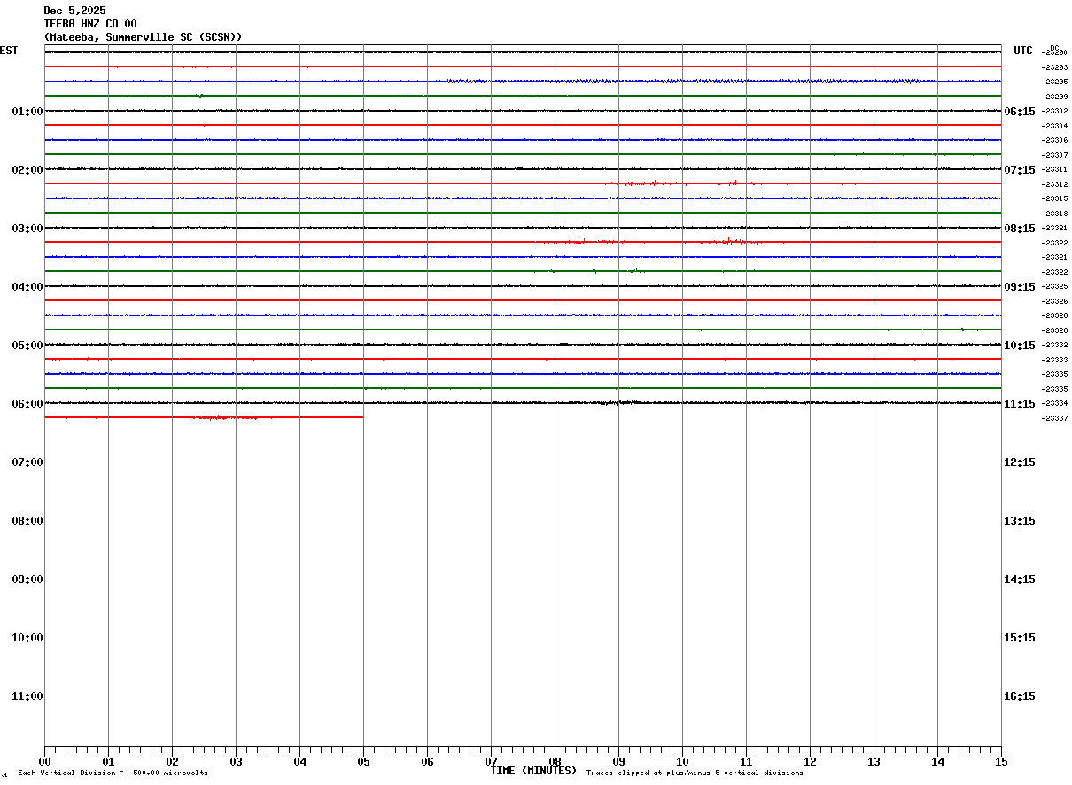Click the DC offset value '-23295'
Screen dimensions: 1072x785
1055,82
